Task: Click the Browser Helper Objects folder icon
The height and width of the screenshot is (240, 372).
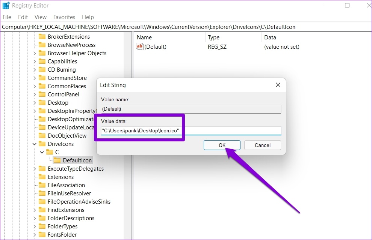Action: point(42,53)
